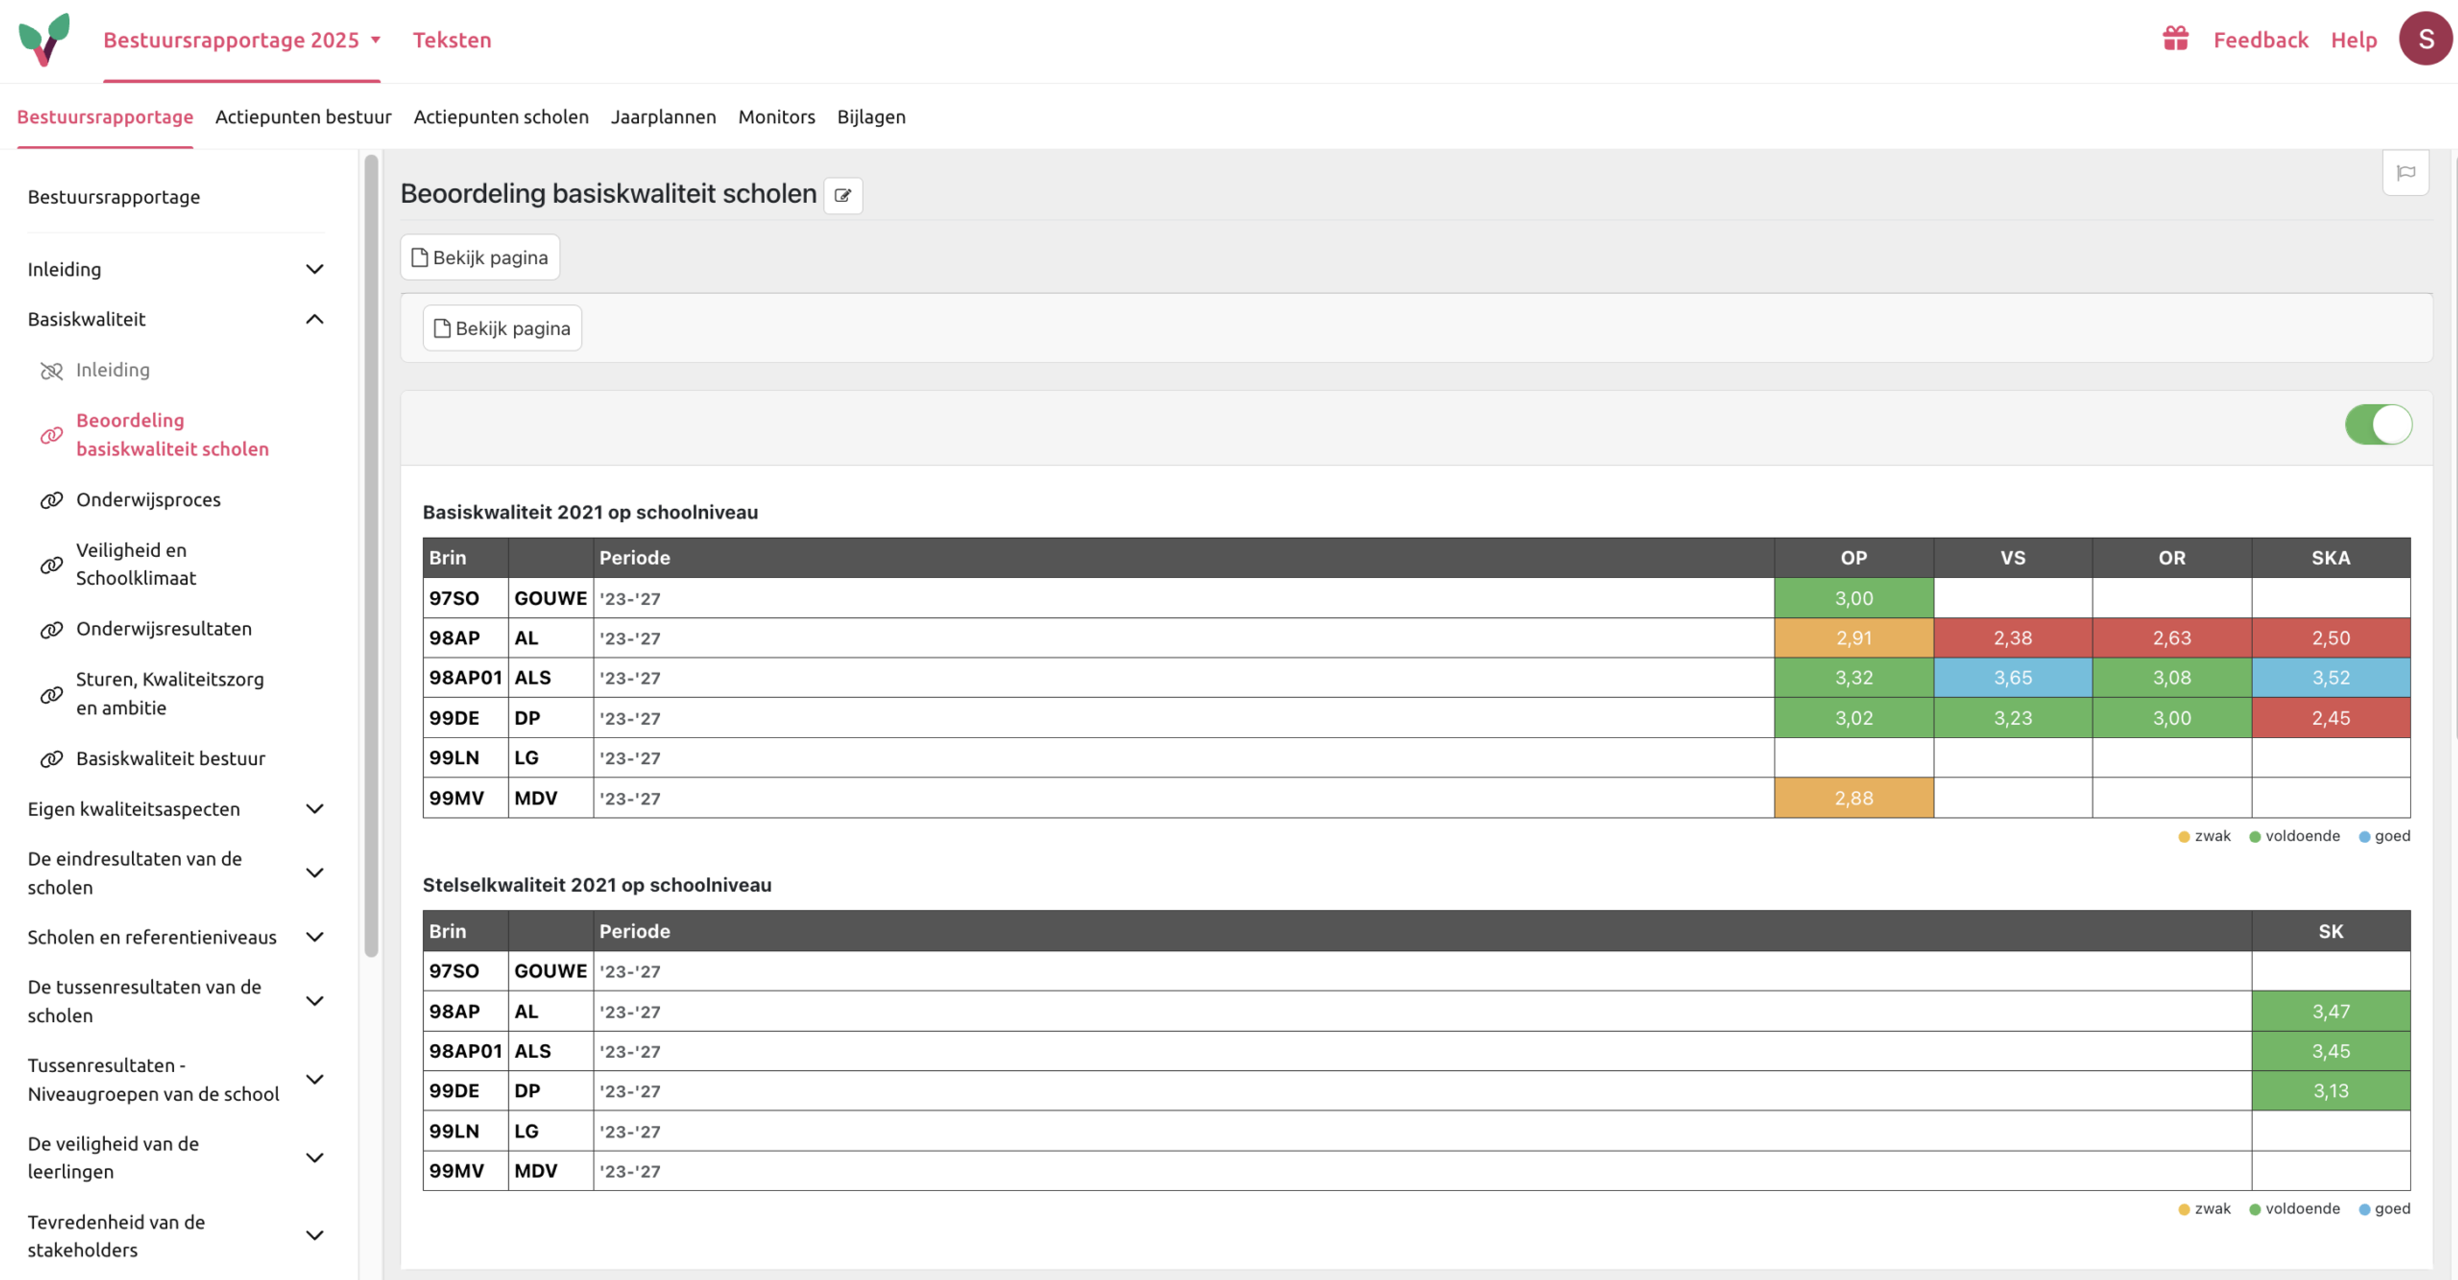Open Onderwijsresultaten sidebar item
Screen dimensions: 2458x1280
coord(164,629)
